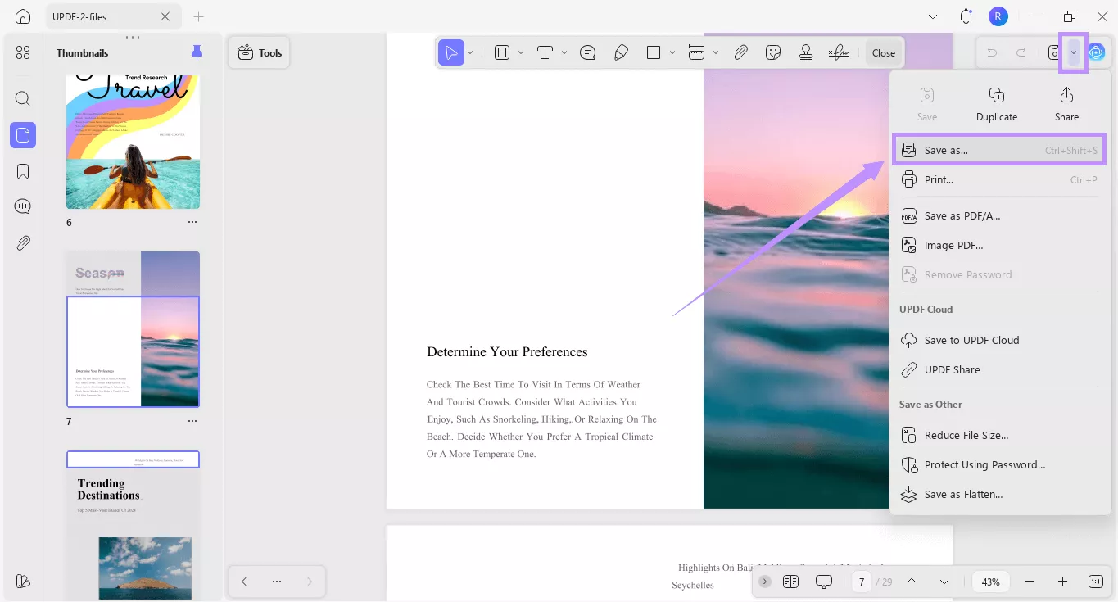The width and height of the screenshot is (1118, 602).
Task: Expand the rectangle shape dropdown arrow
Action: point(672,52)
